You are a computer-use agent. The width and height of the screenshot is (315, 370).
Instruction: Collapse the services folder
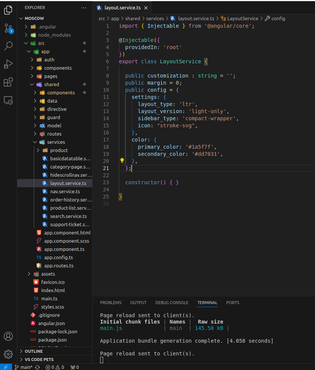[x=56, y=142]
